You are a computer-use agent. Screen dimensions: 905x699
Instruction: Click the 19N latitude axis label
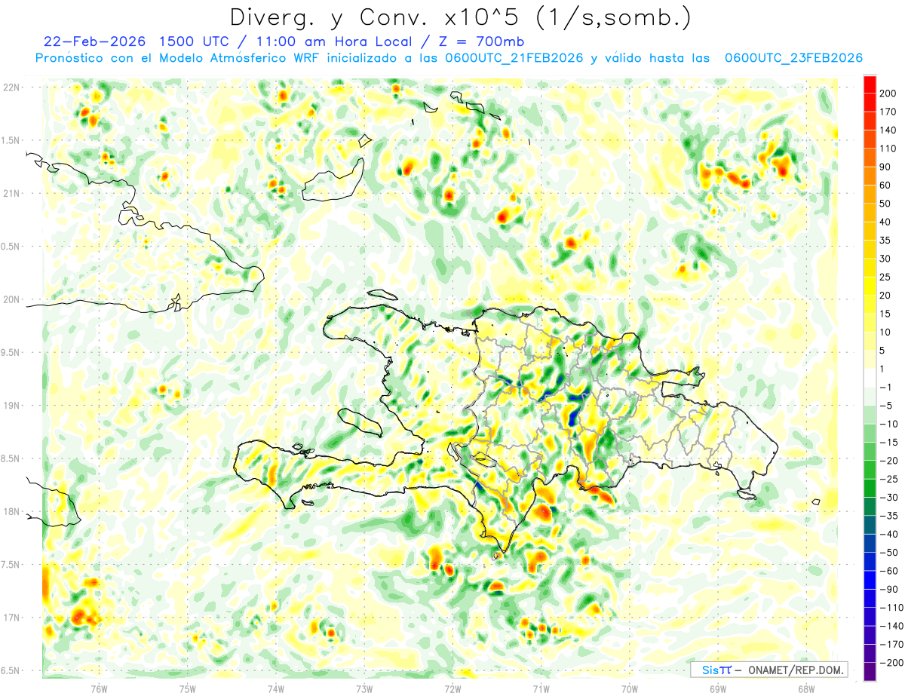(11, 405)
